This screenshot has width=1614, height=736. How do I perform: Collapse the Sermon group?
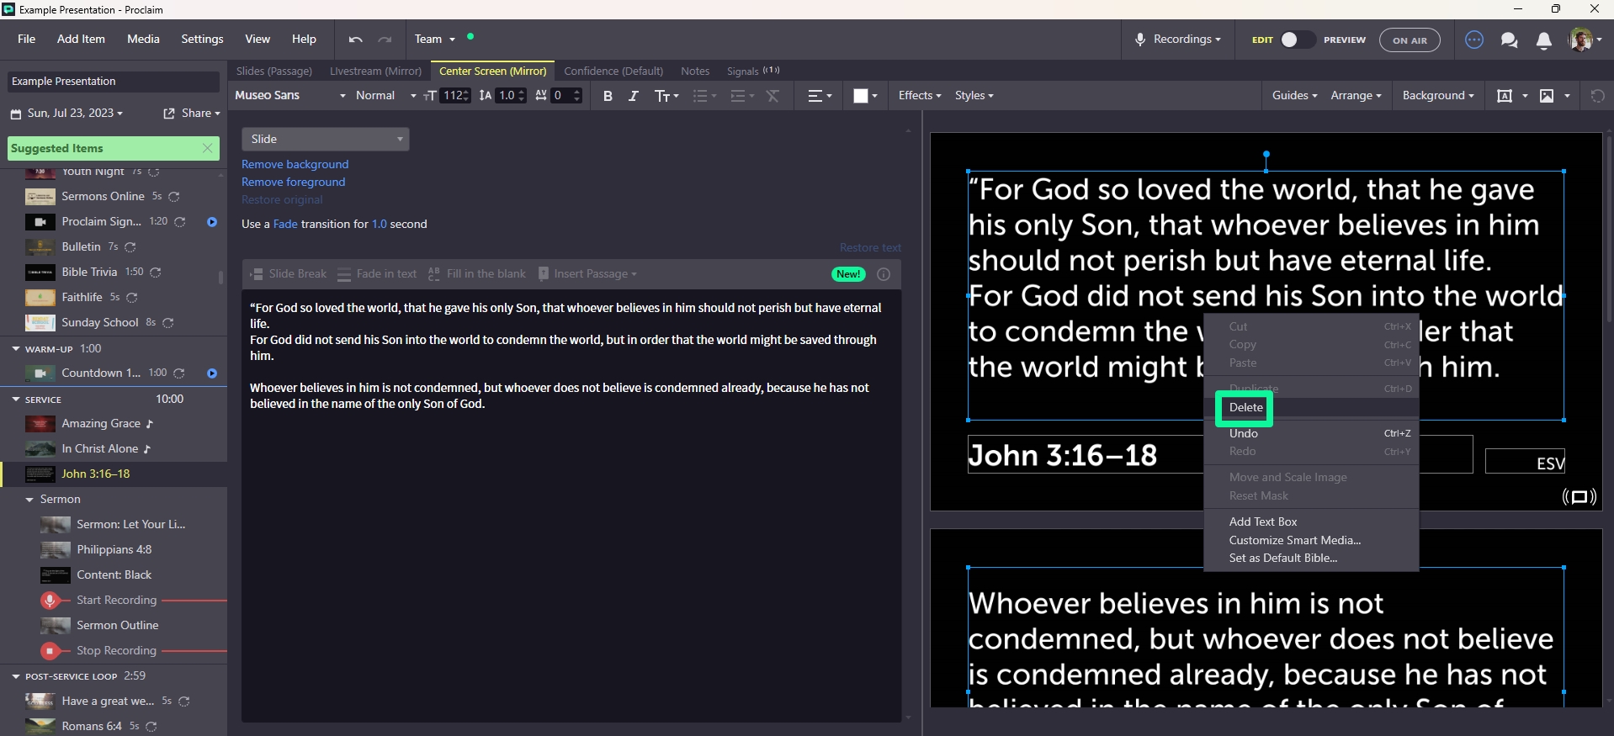[x=30, y=500]
